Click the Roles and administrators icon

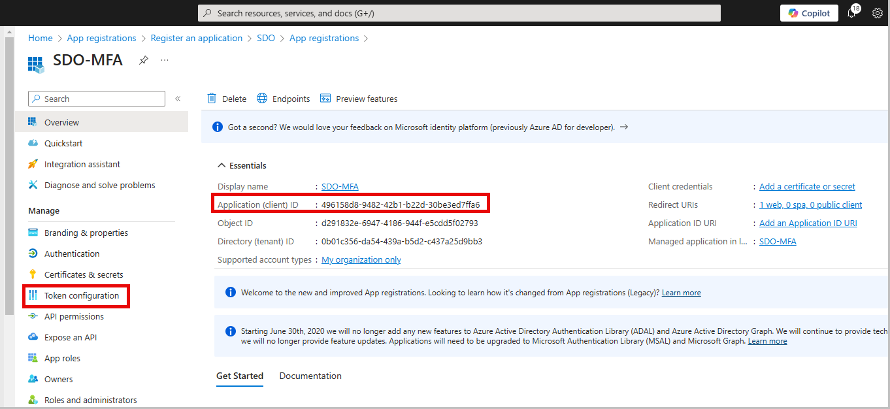click(x=33, y=400)
